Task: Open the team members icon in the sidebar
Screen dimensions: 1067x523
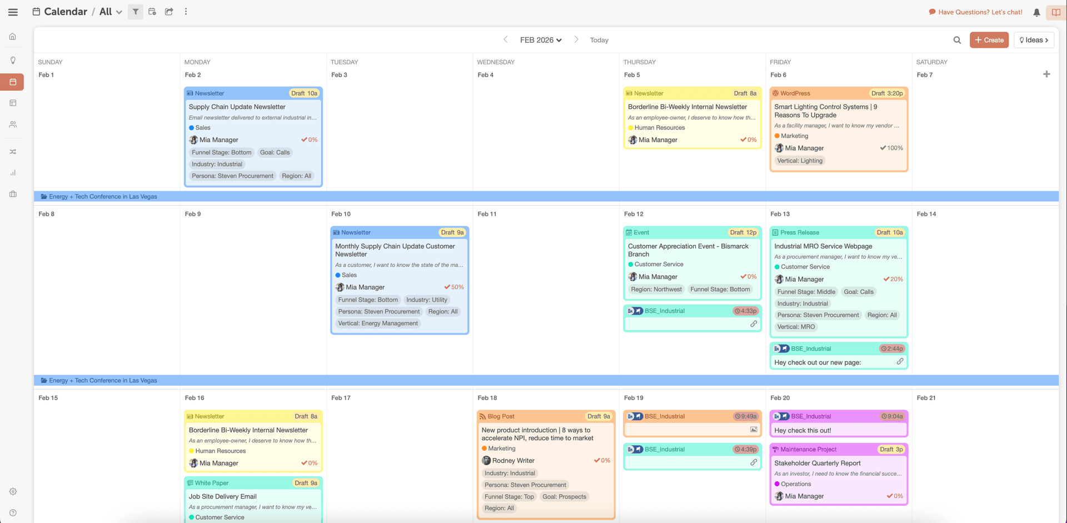Action: (x=13, y=124)
